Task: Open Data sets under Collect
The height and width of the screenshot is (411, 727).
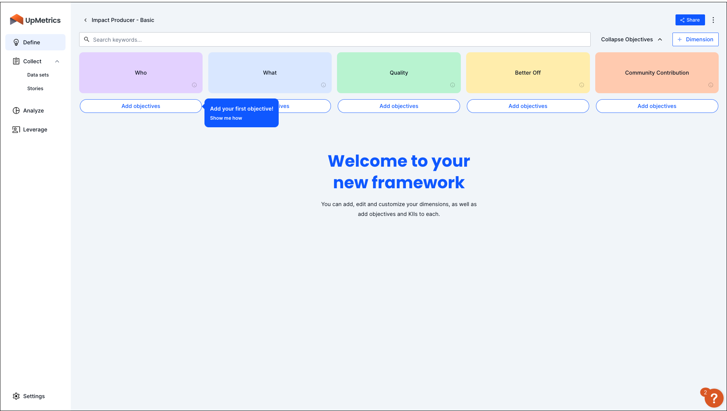Action: click(x=38, y=75)
